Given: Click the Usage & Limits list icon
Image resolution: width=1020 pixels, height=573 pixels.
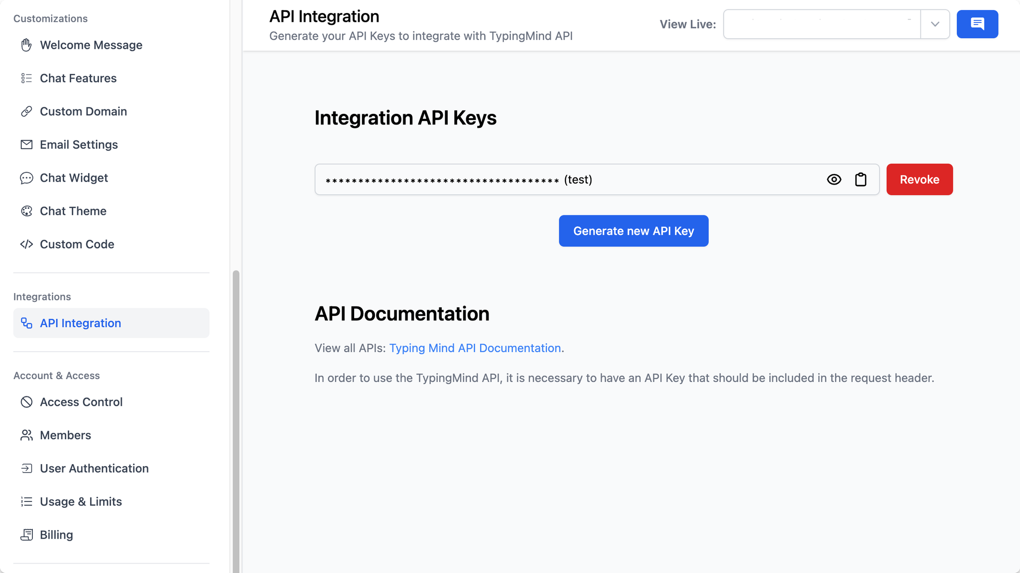Looking at the screenshot, I should [26, 501].
